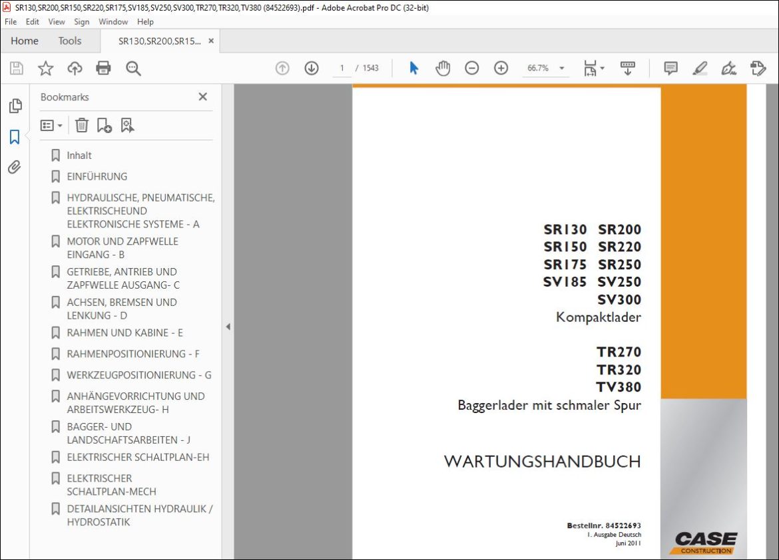The width and height of the screenshot is (779, 560).
Task: Open MOTOR UND ZAPFWELLE EINGANG - B bookmark
Action: pyautogui.click(x=123, y=247)
